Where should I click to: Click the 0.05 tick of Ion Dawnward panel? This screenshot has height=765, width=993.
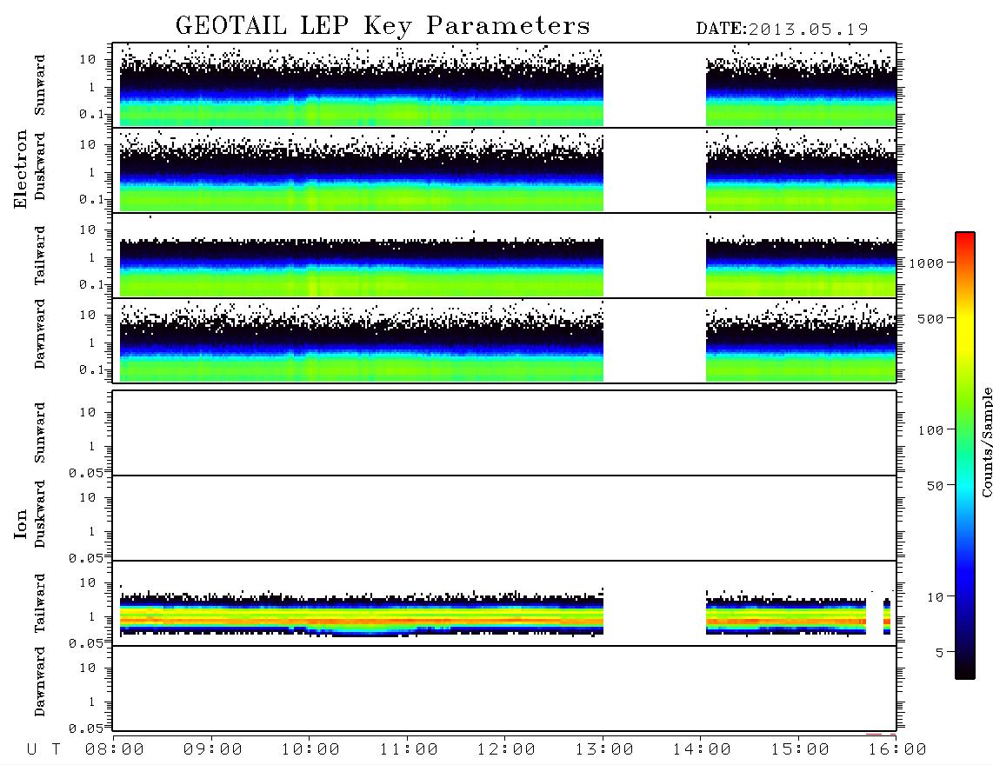[86, 728]
